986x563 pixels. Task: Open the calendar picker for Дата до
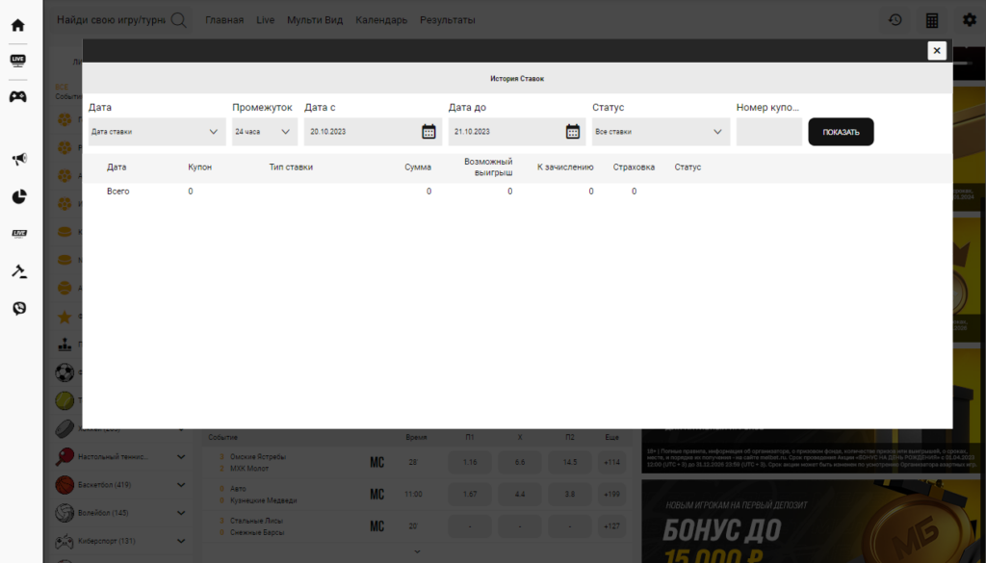[572, 131]
